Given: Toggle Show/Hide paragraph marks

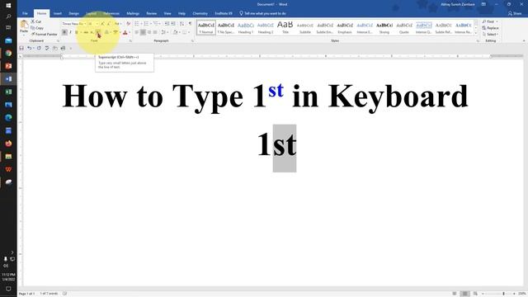Looking at the screenshot, I should pos(190,24).
